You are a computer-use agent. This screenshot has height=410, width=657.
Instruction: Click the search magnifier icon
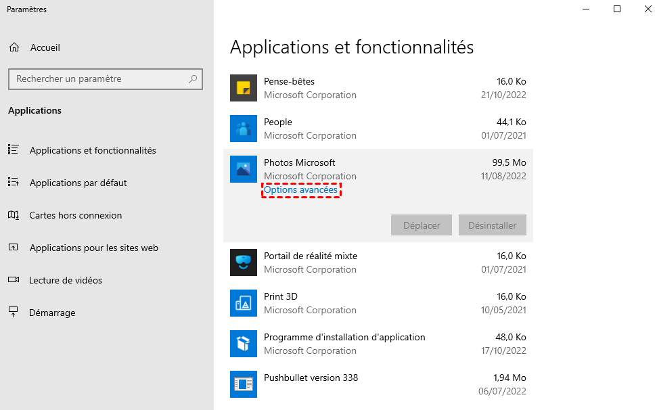[193, 79]
